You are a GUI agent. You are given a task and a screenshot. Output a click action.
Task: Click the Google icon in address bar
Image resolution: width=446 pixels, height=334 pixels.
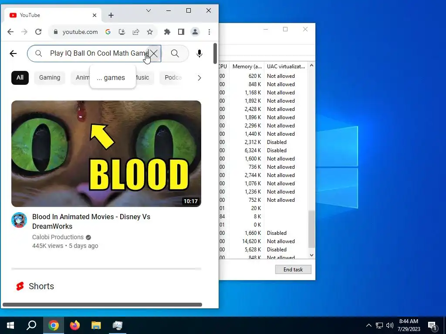click(108, 32)
